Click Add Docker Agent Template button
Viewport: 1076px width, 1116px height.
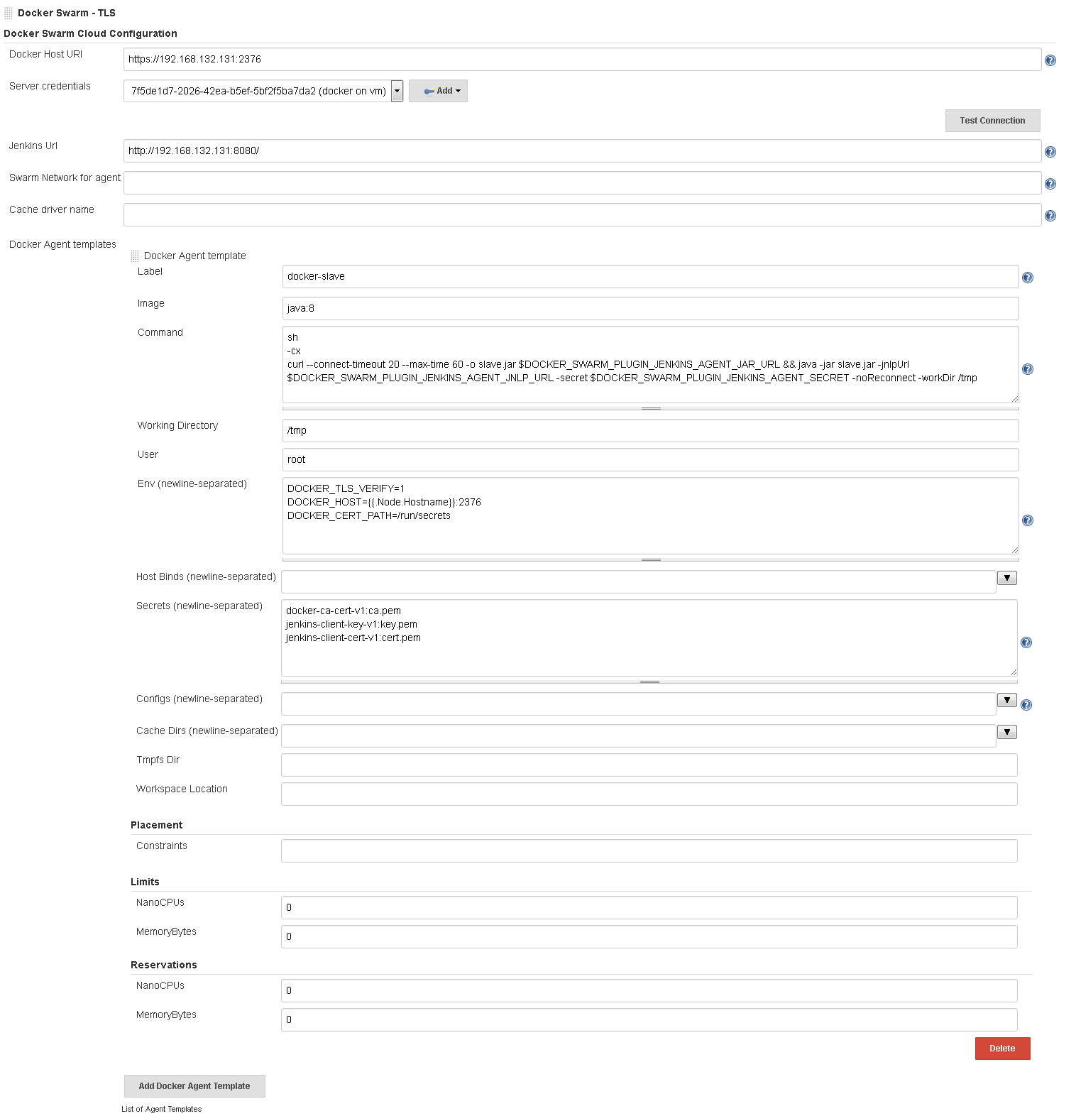pyautogui.click(x=194, y=1086)
